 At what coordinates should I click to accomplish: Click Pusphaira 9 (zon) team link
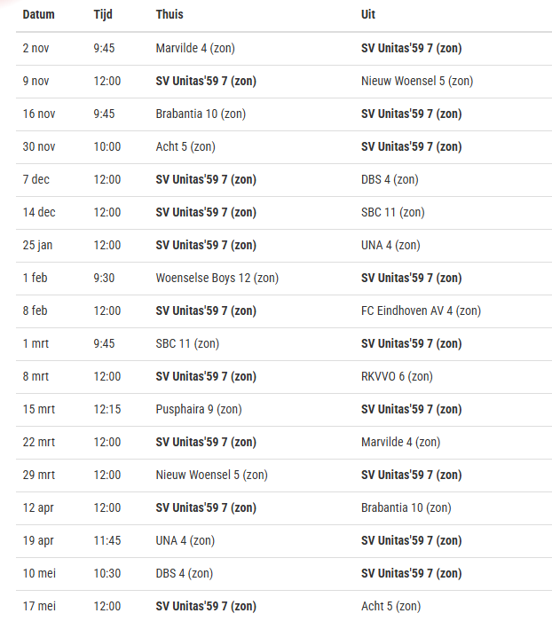[x=199, y=410]
